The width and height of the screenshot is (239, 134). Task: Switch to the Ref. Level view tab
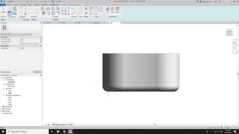[97, 23]
